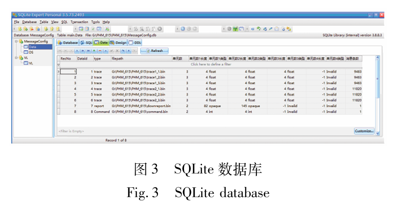Open the Transaction menu
This screenshot has width=394, height=205.
coord(79,22)
